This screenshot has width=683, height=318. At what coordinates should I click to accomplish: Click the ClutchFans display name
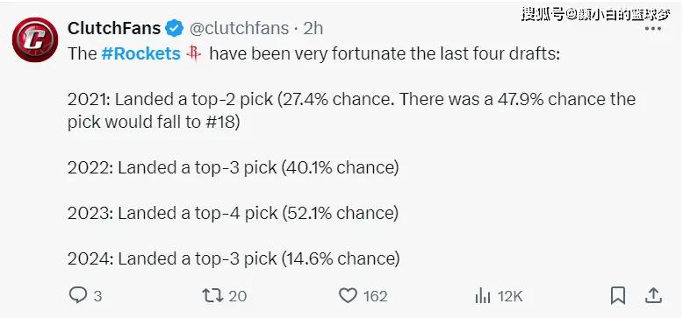tap(114, 29)
